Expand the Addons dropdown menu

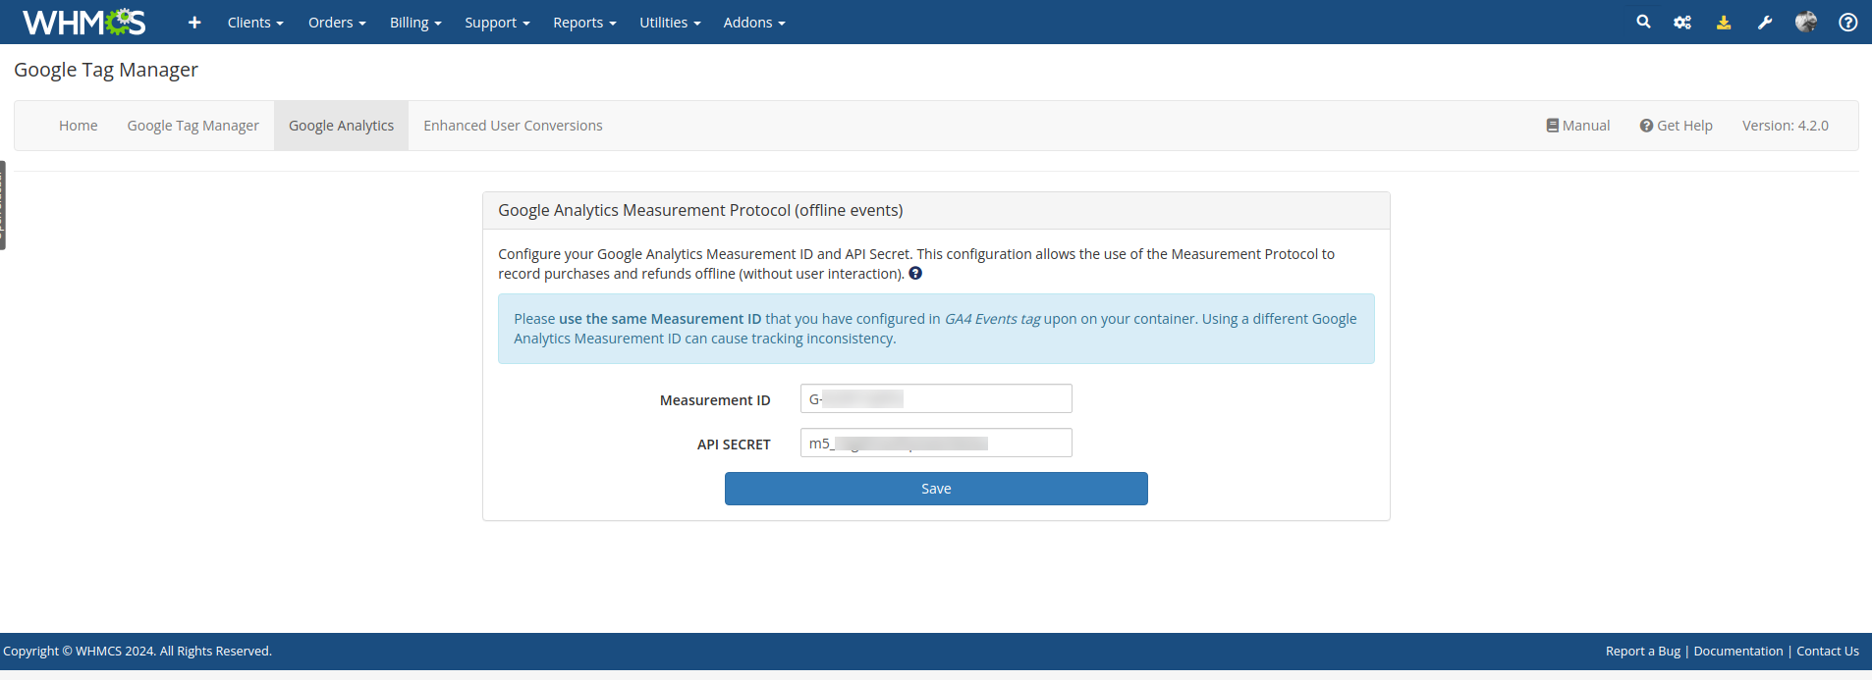click(754, 23)
